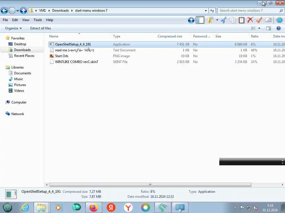Show hidden tray icons arrow
Image resolution: width=285 pixels, height=213 pixels.
tap(235, 208)
